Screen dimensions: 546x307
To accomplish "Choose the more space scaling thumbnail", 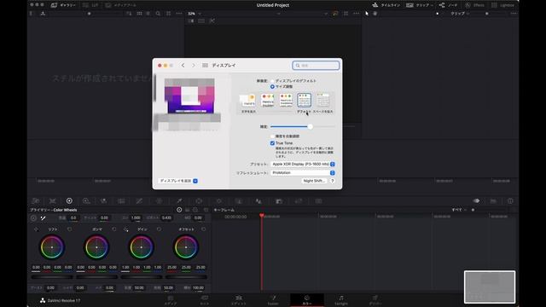I will coord(322,101).
